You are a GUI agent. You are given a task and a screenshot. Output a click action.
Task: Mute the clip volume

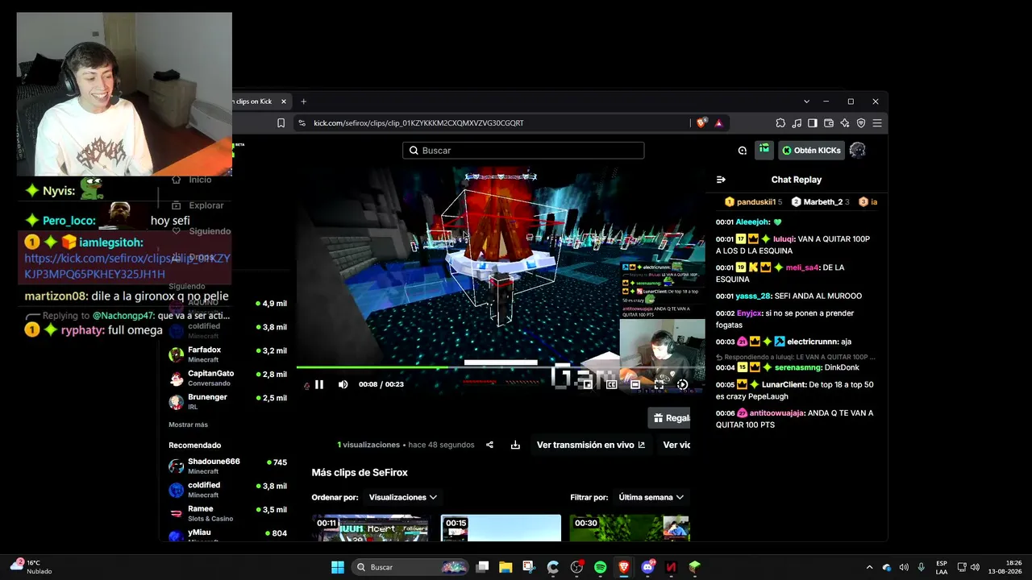[x=343, y=385]
